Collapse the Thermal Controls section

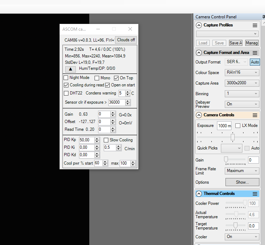(x=199, y=194)
